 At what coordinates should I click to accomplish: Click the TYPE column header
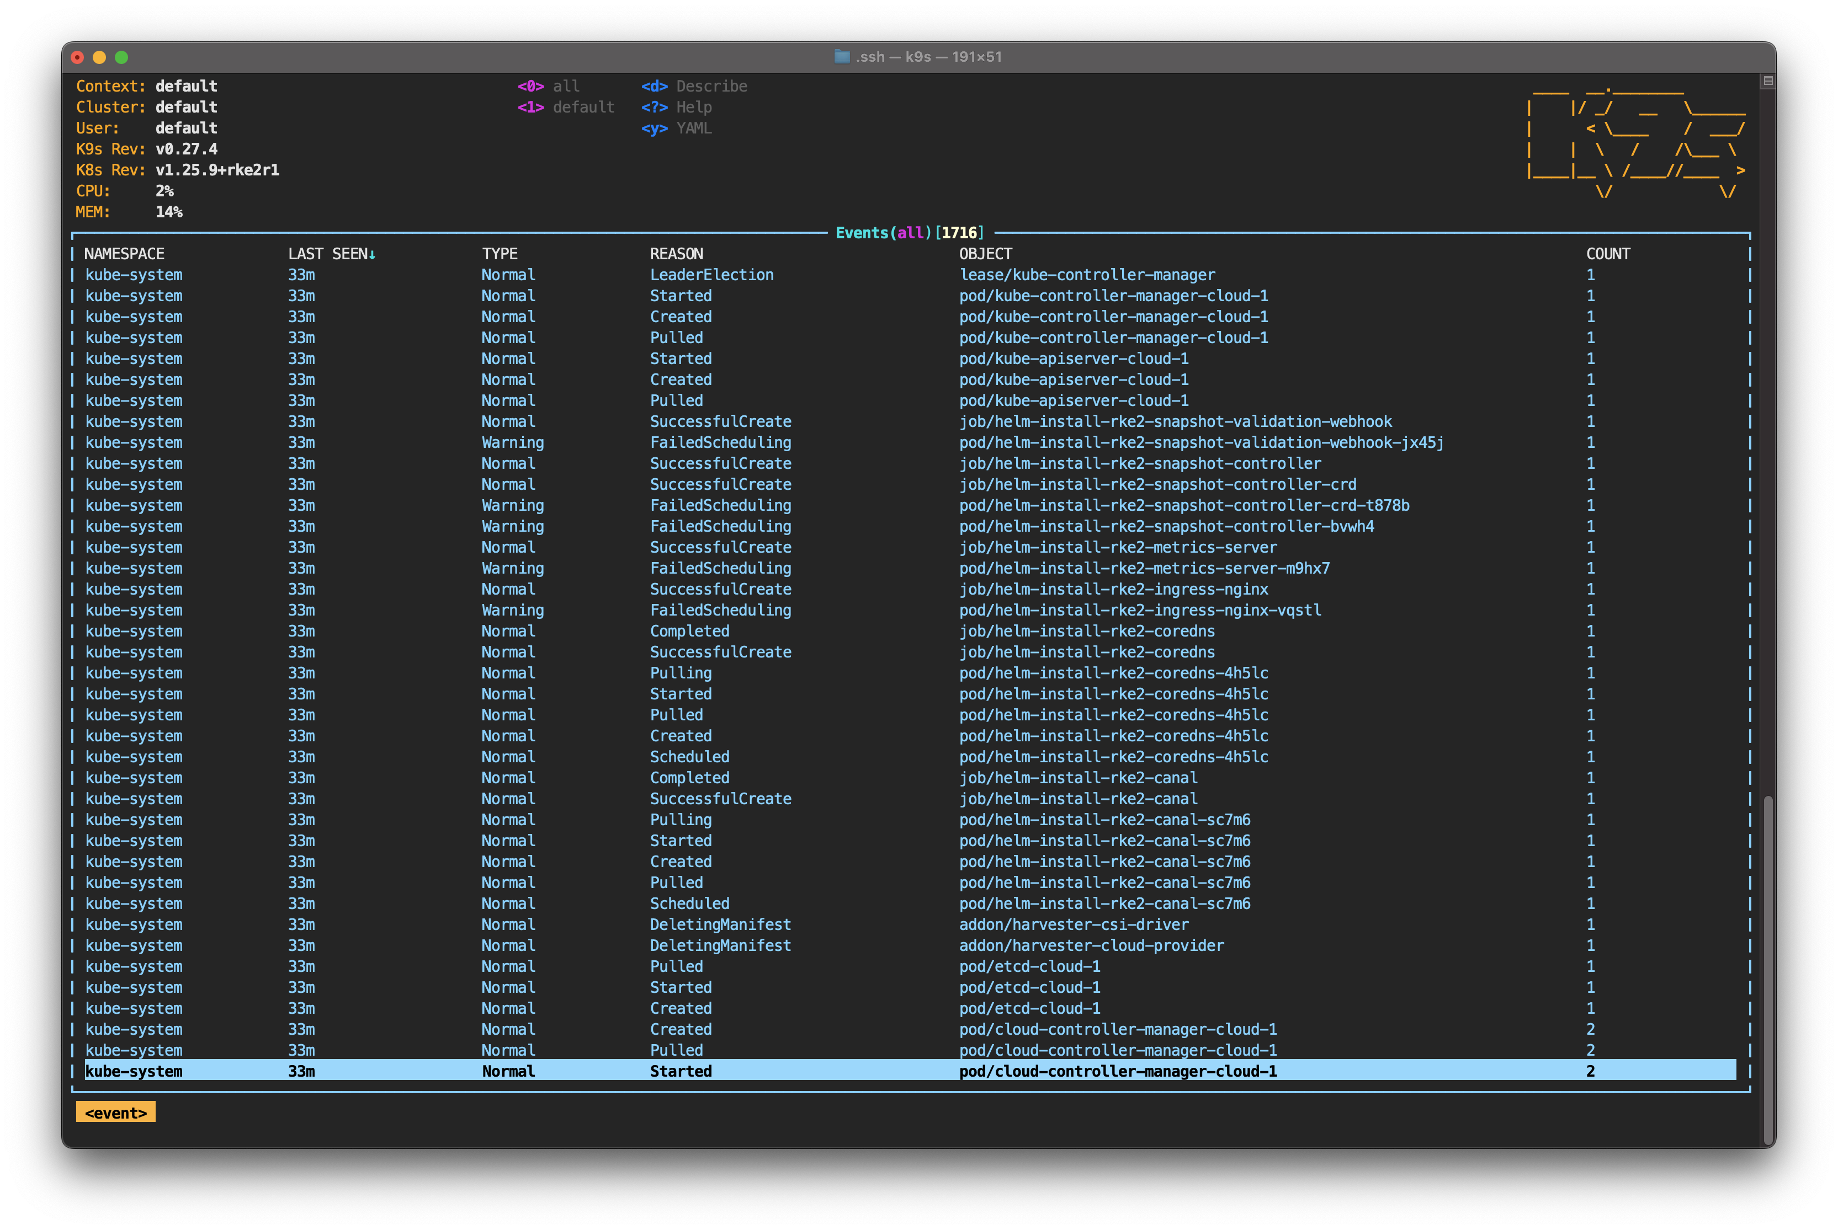pos(499,253)
